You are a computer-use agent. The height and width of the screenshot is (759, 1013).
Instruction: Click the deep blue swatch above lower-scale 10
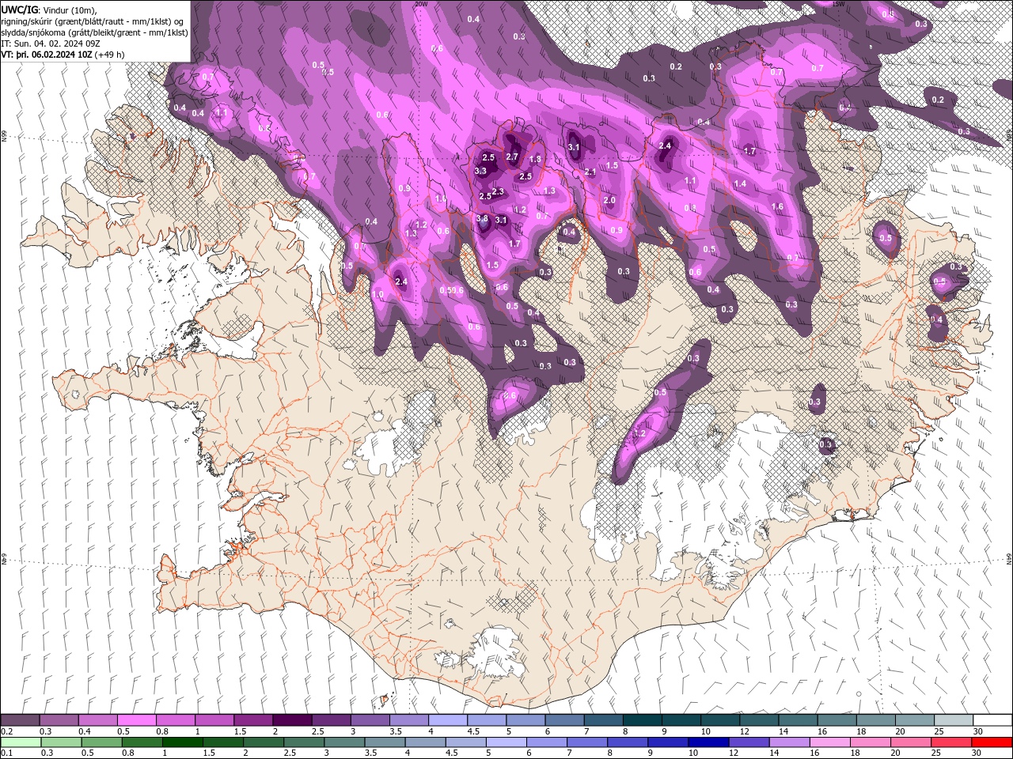pyautogui.click(x=707, y=742)
